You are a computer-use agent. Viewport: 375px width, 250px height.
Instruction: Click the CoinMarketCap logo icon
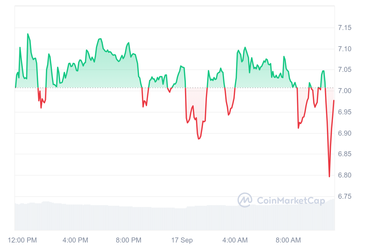[x=245, y=200]
